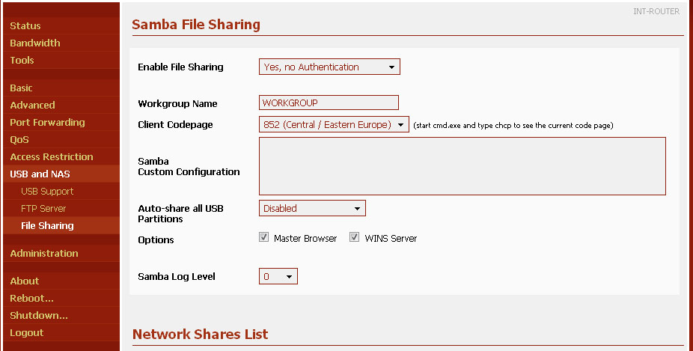Image resolution: width=693 pixels, height=351 pixels.
Task: Click Shutdown... in sidebar
Action: [x=61, y=316]
